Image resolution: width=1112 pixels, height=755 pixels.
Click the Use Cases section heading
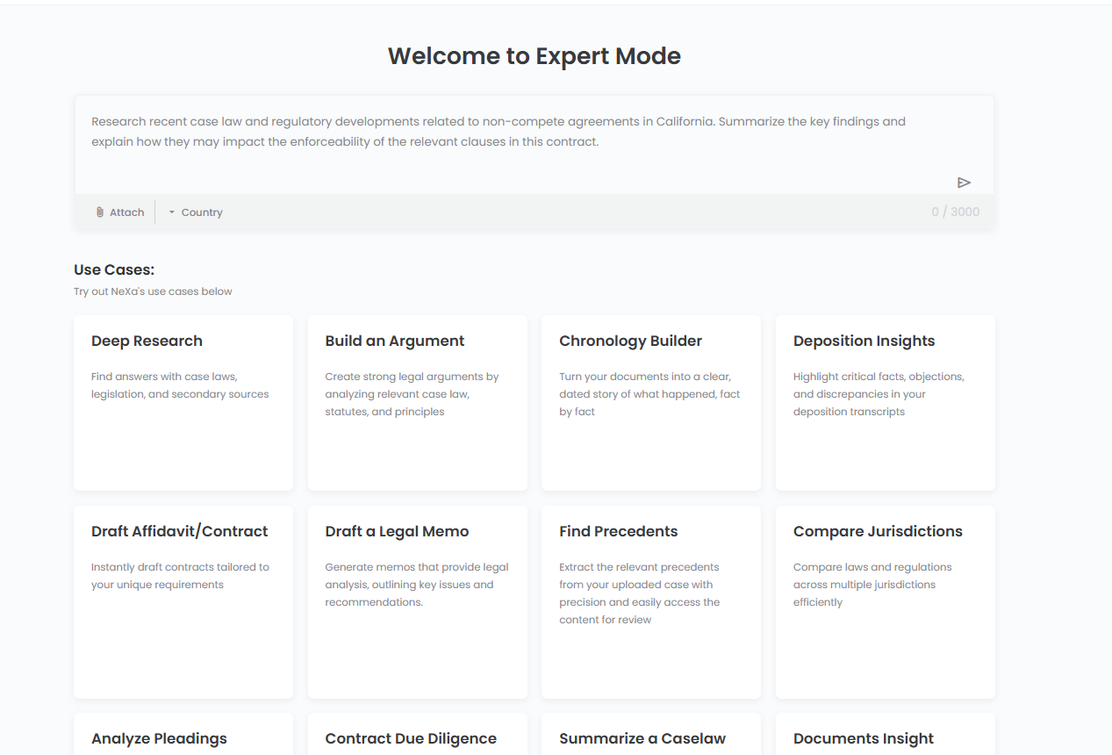click(x=114, y=270)
